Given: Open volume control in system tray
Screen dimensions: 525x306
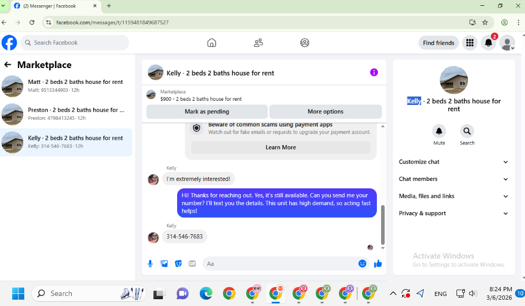Looking at the screenshot, I should 472,293.
